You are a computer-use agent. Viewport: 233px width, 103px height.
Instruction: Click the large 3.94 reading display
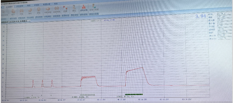tap(201, 16)
